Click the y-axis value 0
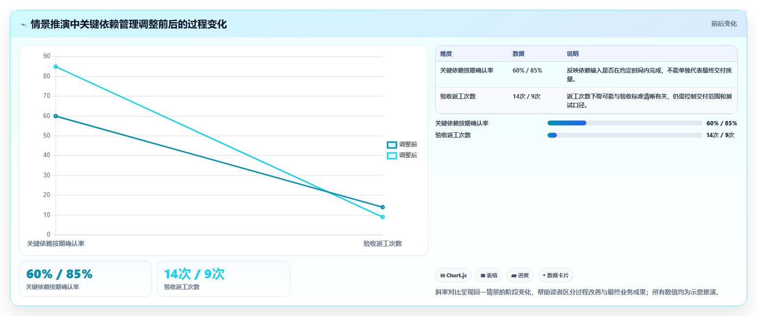757x316 pixels. click(x=48, y=235)
